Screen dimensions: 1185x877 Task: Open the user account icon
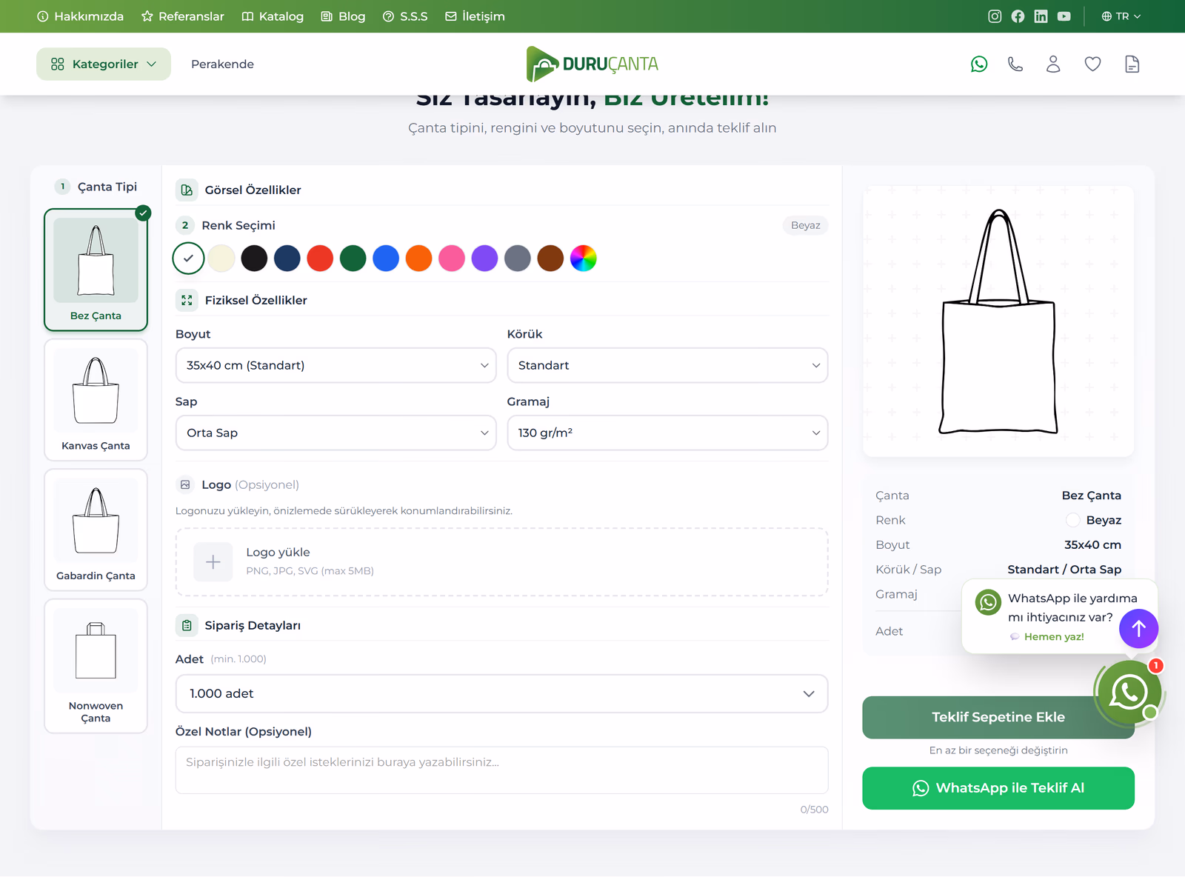point(1053,64)
